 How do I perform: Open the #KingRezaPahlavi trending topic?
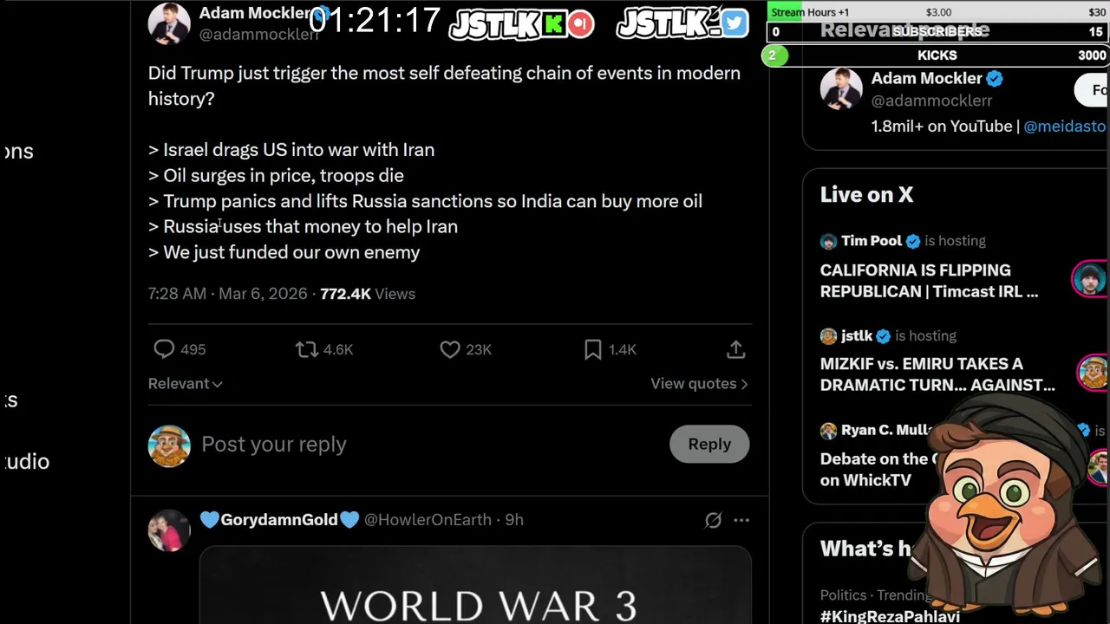point(890,616)
